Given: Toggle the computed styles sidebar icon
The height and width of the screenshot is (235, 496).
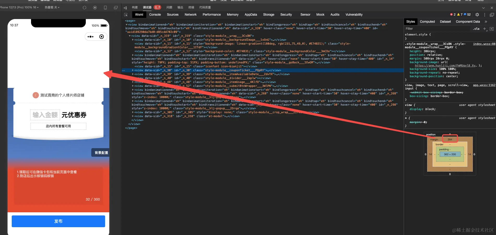Looking at the screenshot, I should 492,29.
